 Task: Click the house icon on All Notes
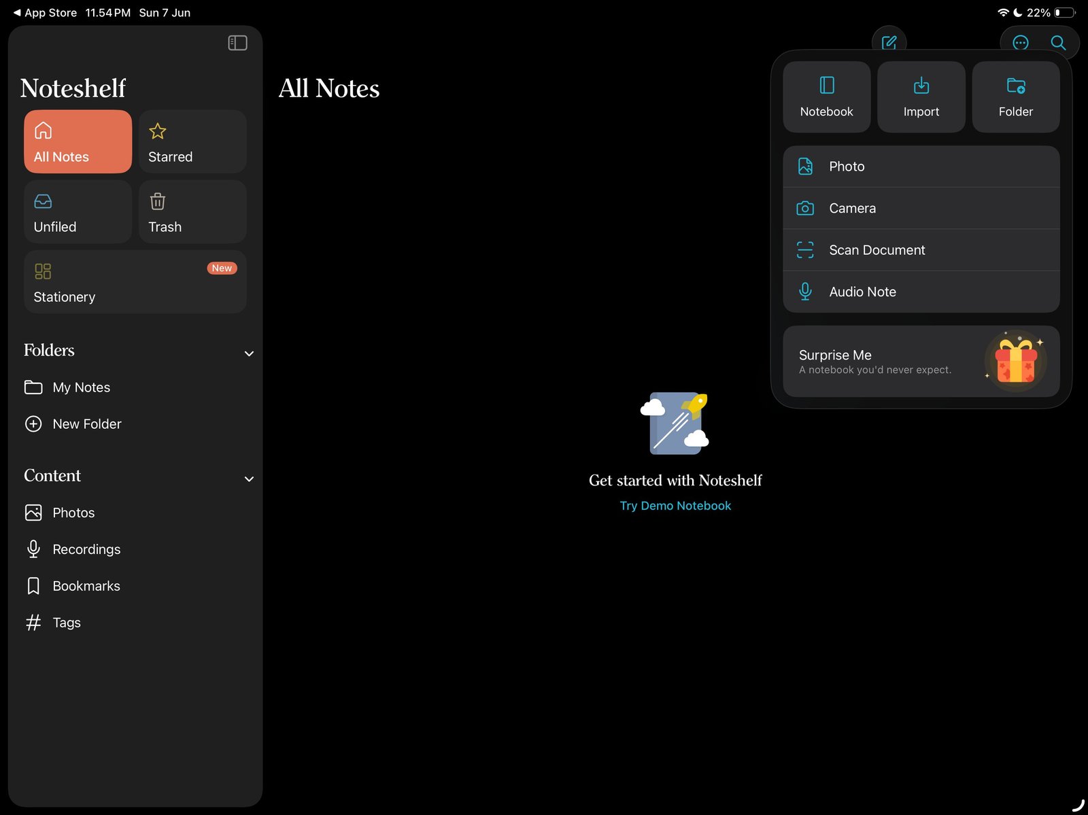pos(44,130)
